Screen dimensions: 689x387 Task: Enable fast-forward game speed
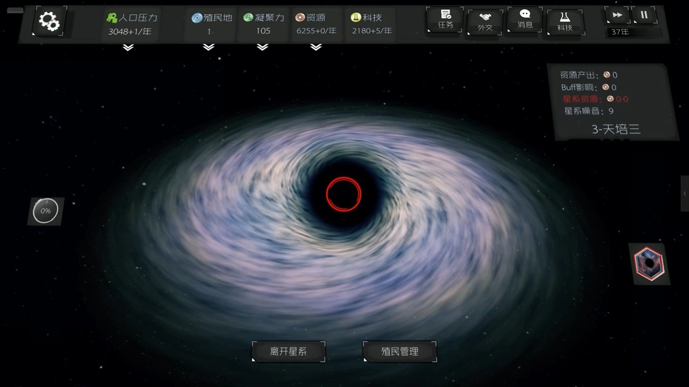coord(617,15)
